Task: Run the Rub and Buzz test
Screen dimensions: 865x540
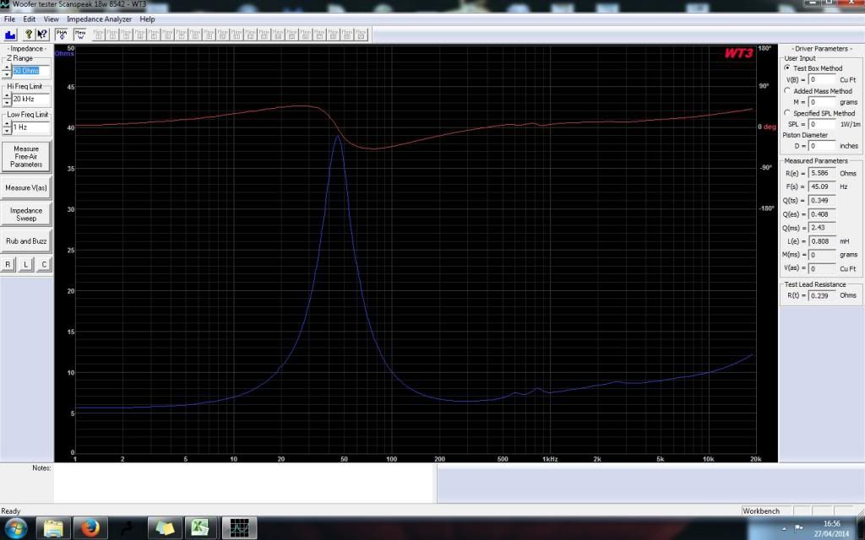Action: 26,240
